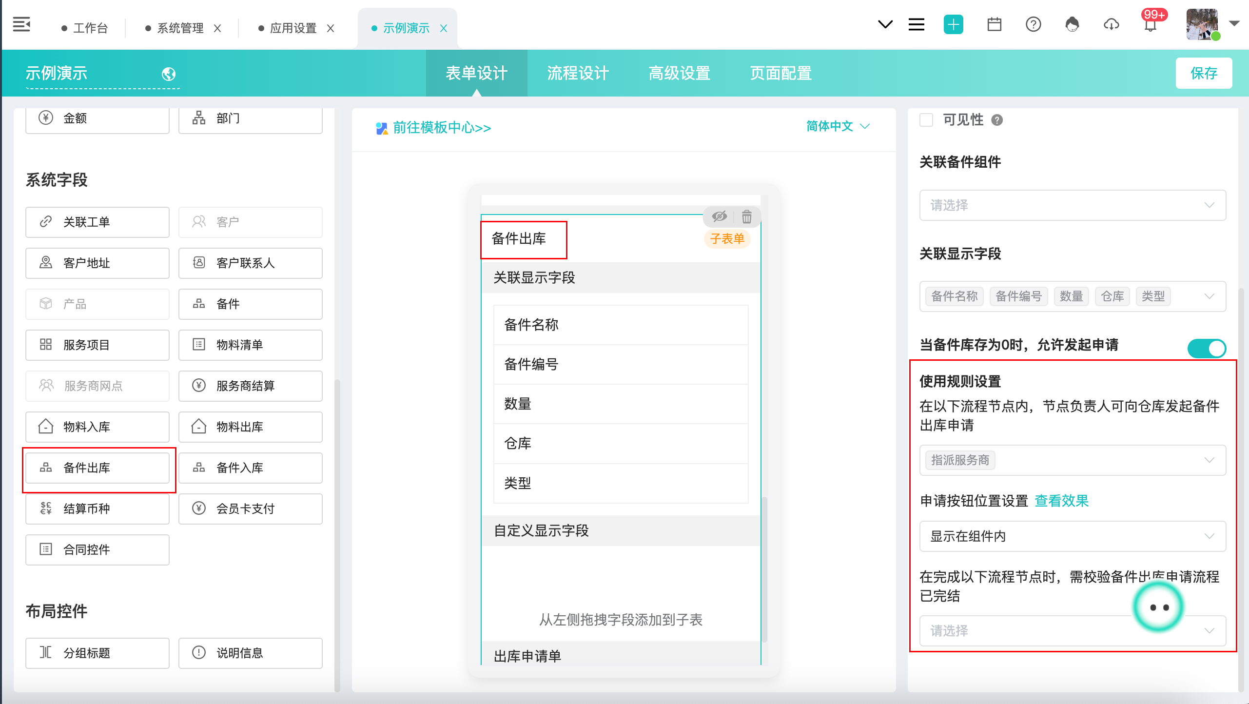The image size is (1249, 704).
Task: Click the cloud download icon
Action: [x=1111, y=24]
